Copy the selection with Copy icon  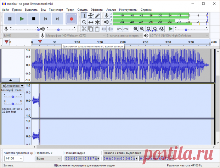(90, 29)
